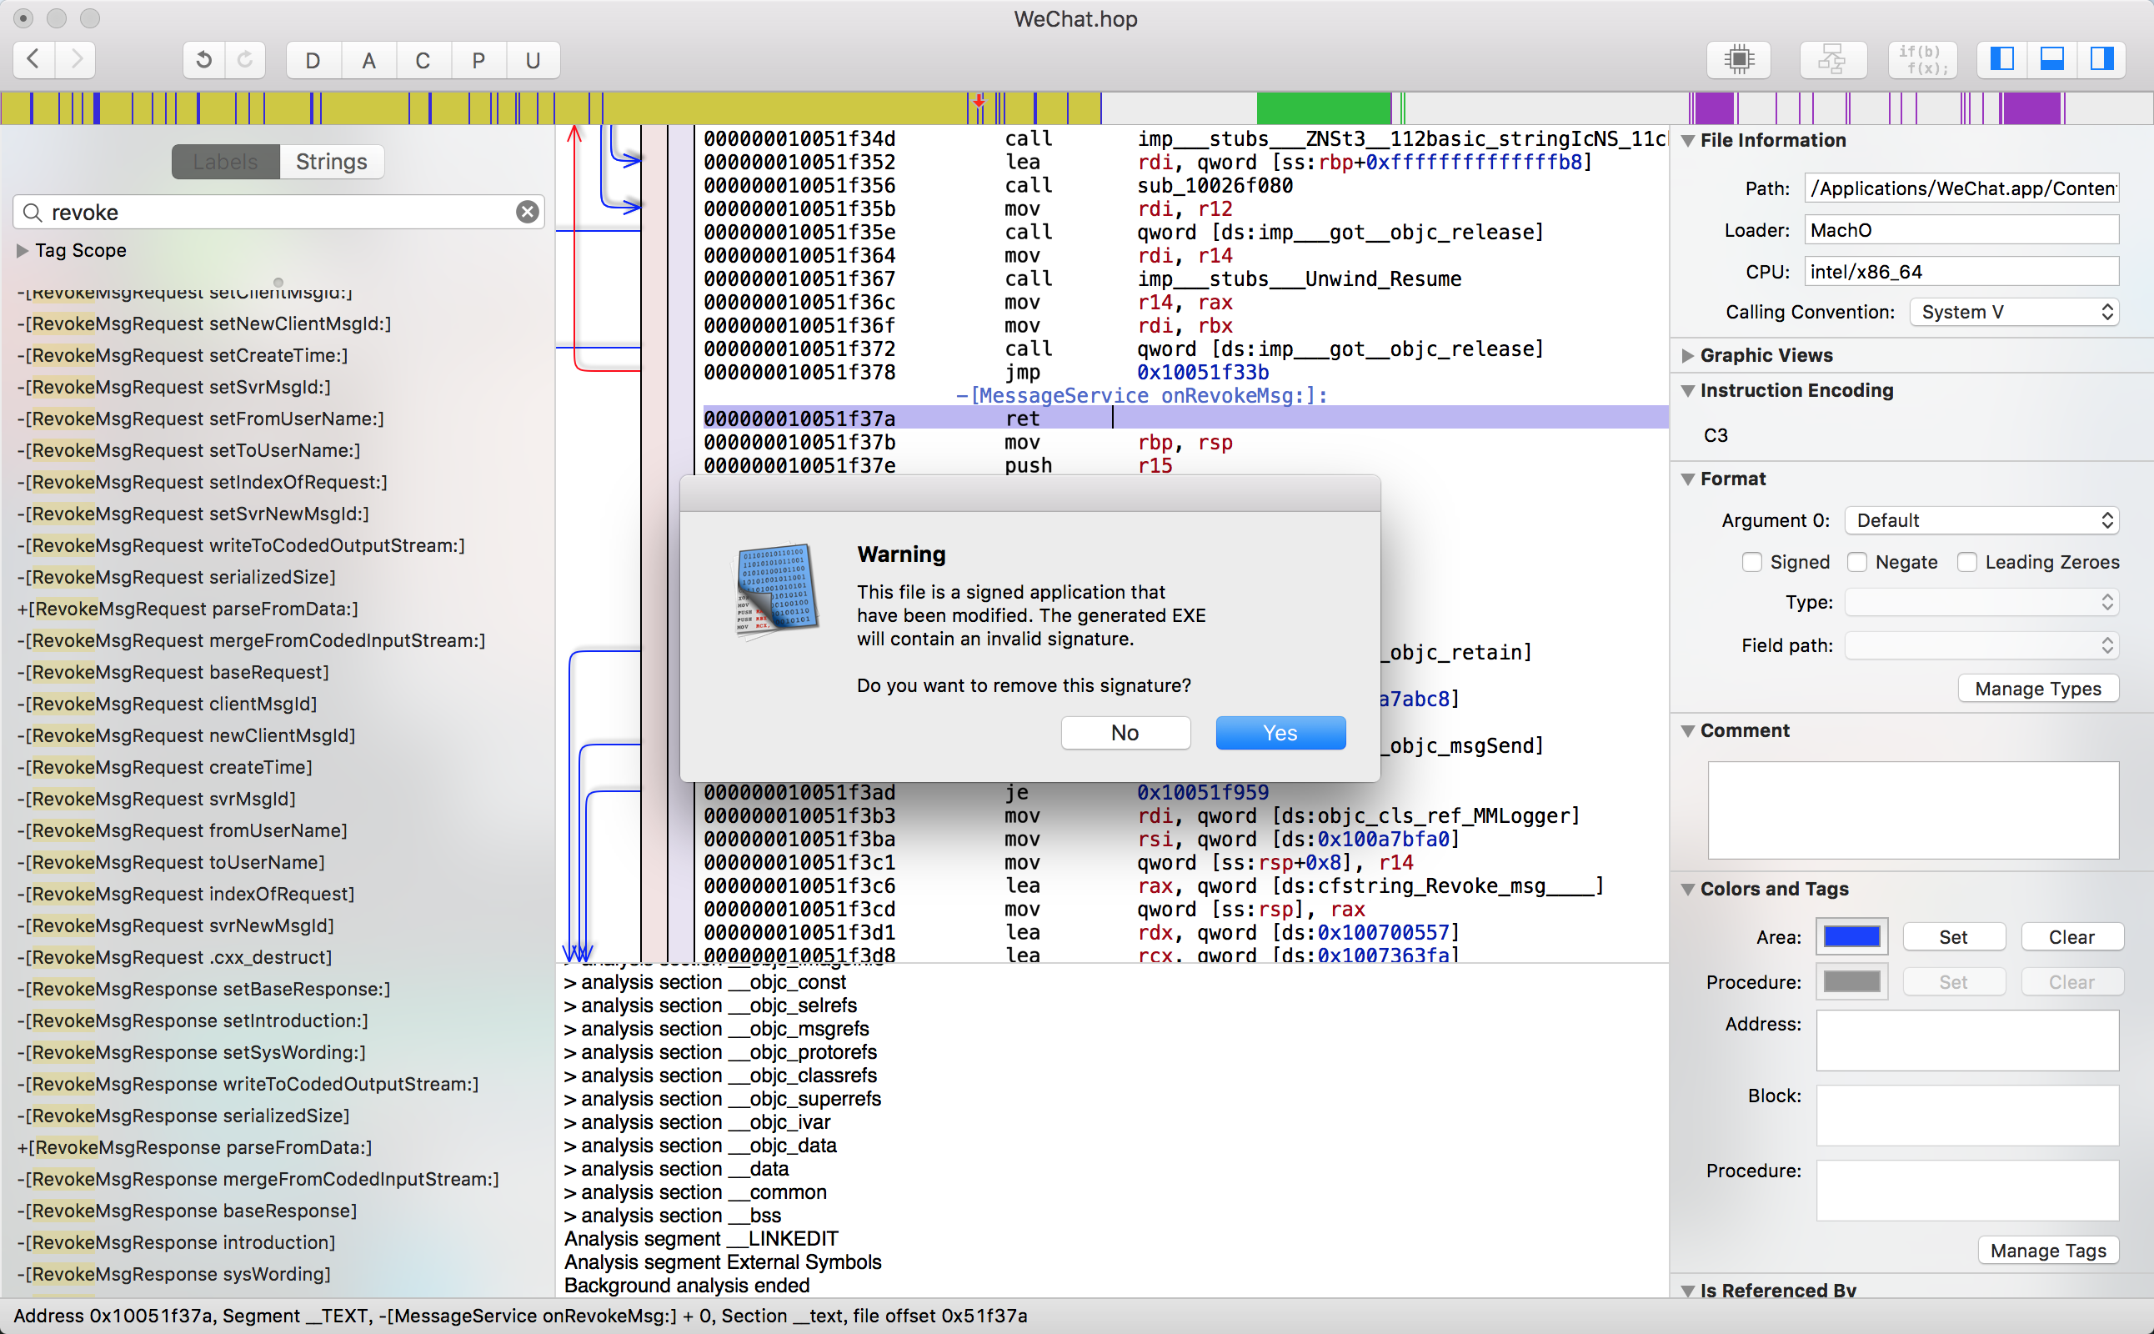Switch to the Strings tab
The height and width of the screenshot is (1334, 2154).
point(331,162)
